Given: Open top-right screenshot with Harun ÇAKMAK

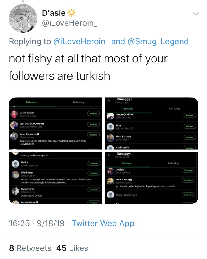Looking at the screenshot, I should [151, 123].
